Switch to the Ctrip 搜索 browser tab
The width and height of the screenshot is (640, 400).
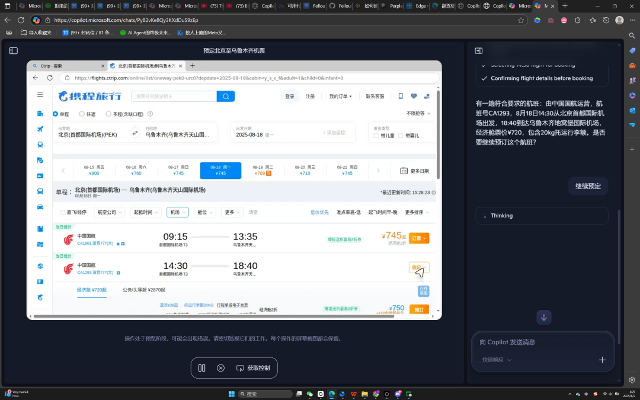[59, 66]
